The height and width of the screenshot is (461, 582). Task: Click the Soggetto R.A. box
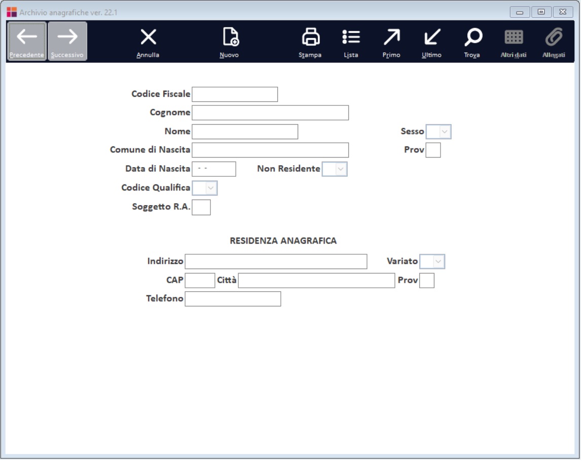point(202,208)
